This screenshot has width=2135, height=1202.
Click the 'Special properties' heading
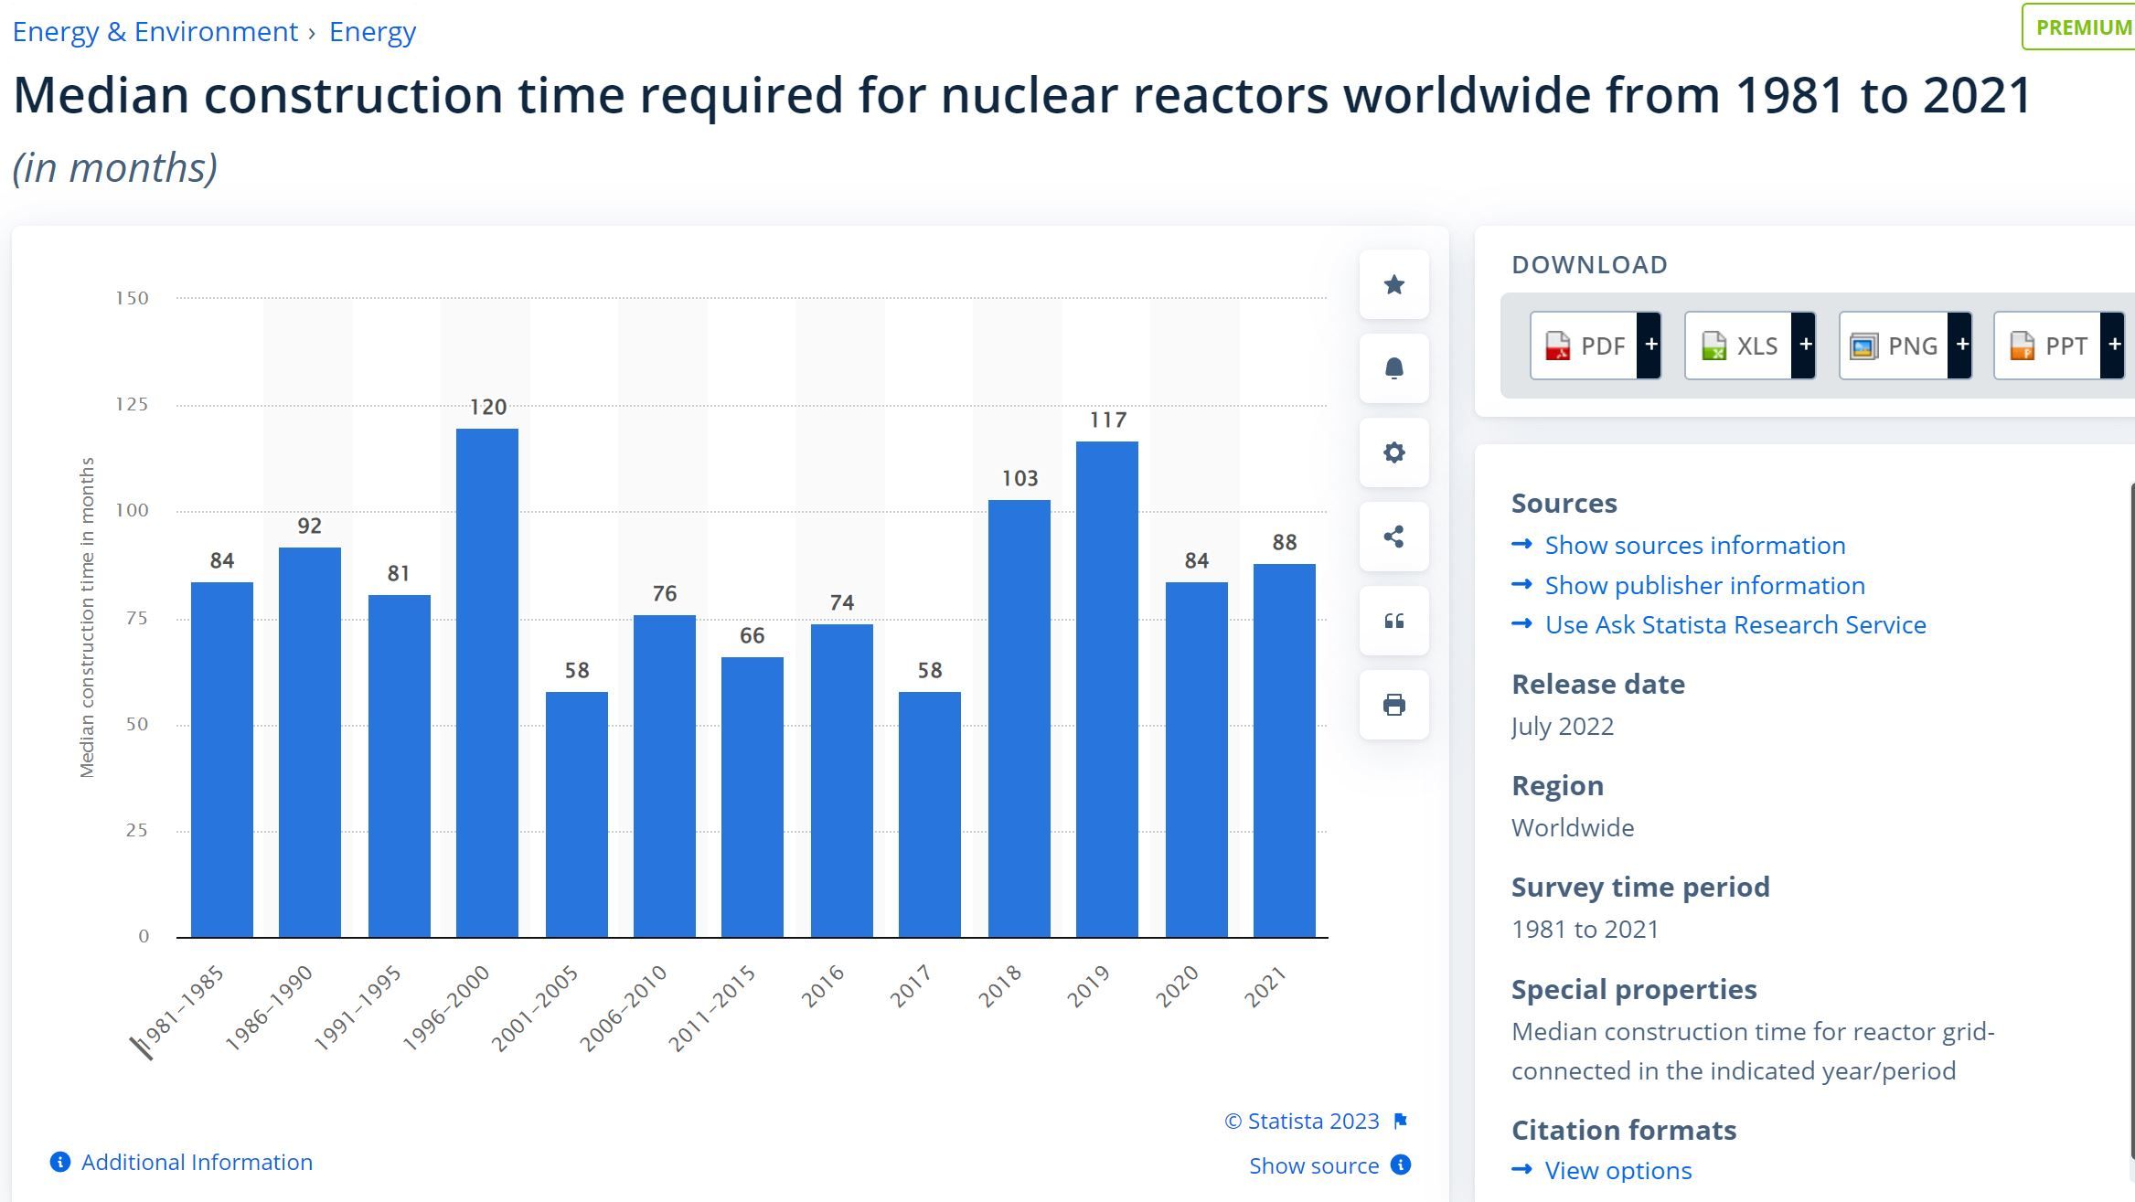pos(1634,989)
